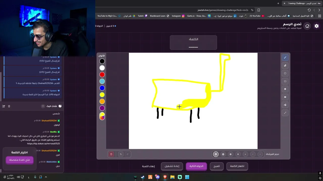Pick the yellow color swatch
Viewport: 323px width, 181px height.
(x=102, y=95)
